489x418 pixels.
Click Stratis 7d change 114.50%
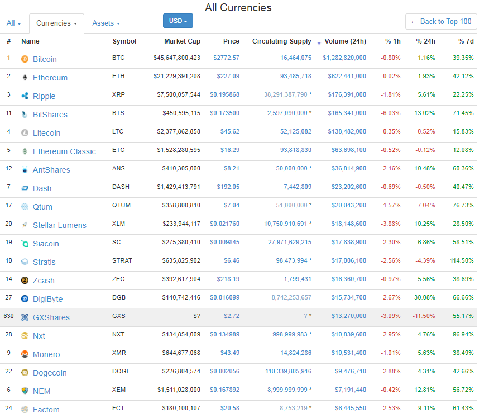click(462, 260)
